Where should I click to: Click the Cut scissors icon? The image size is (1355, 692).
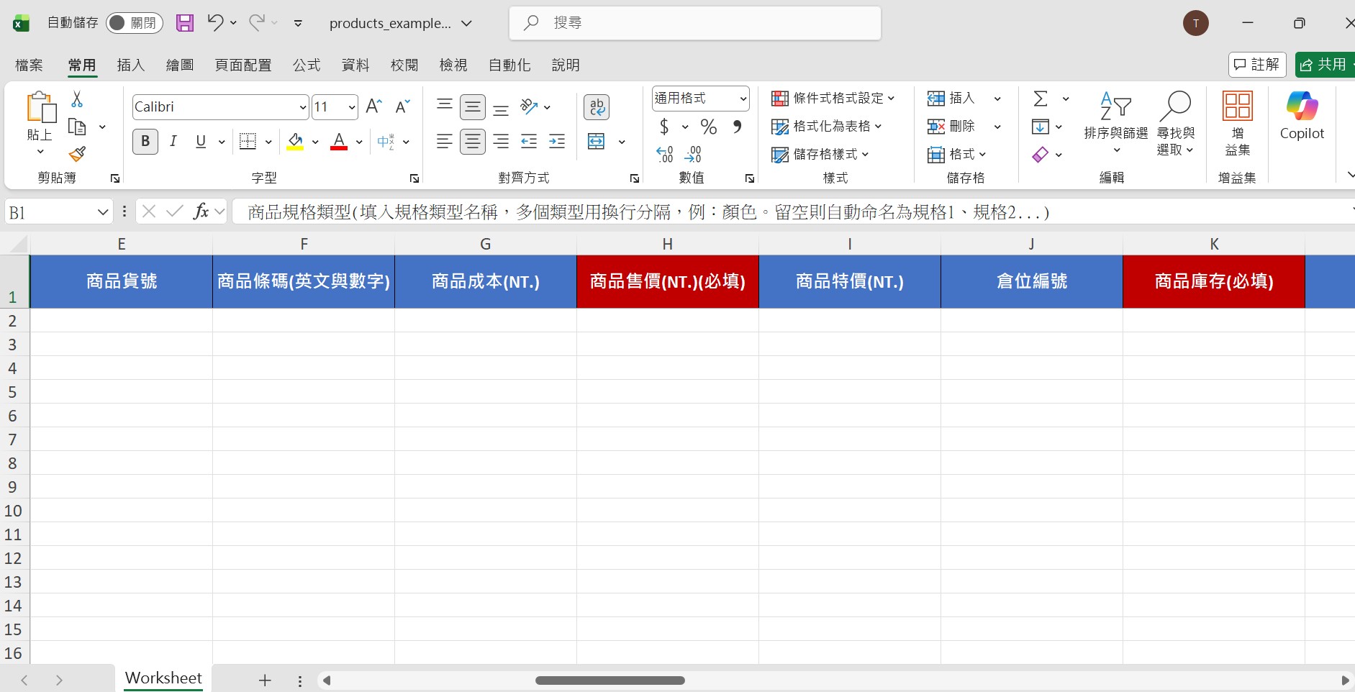tap(77, 99)
